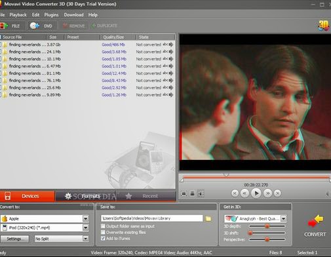Expand the iPod (320x240) preset dropdown
Screen dimensions: 331x257
tap(85, 227)
